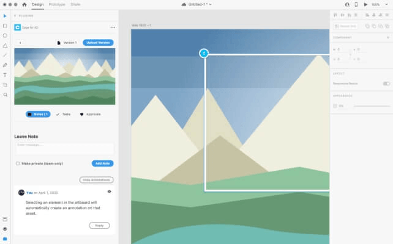Open the plugin three-dots menu
This screenshot has height=244, width=393.
coord(113,27)
